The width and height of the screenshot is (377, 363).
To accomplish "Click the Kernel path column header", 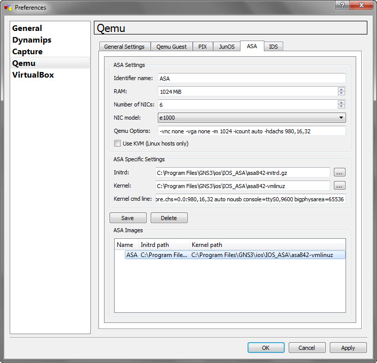I will tap(267, 245).
